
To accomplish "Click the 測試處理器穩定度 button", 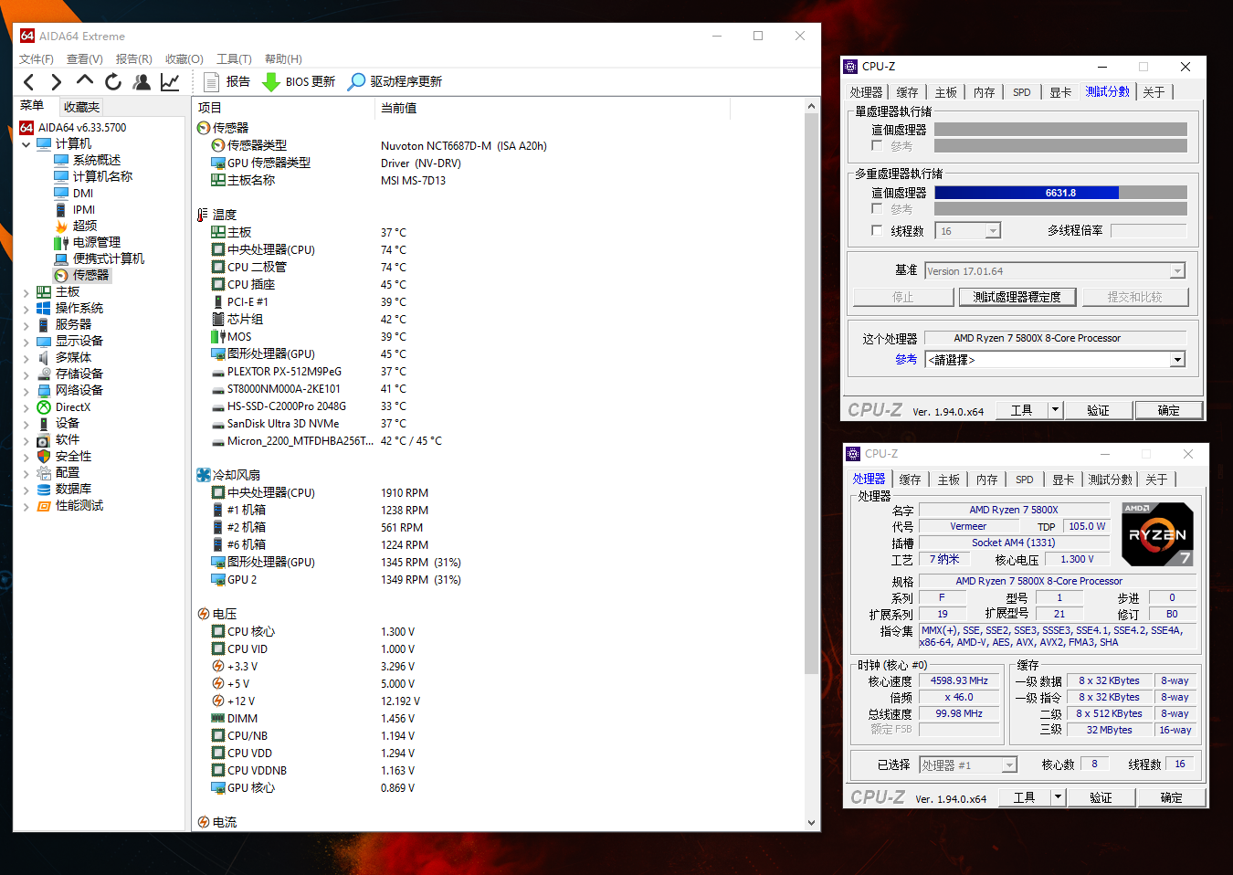I will click(1017, 297).
